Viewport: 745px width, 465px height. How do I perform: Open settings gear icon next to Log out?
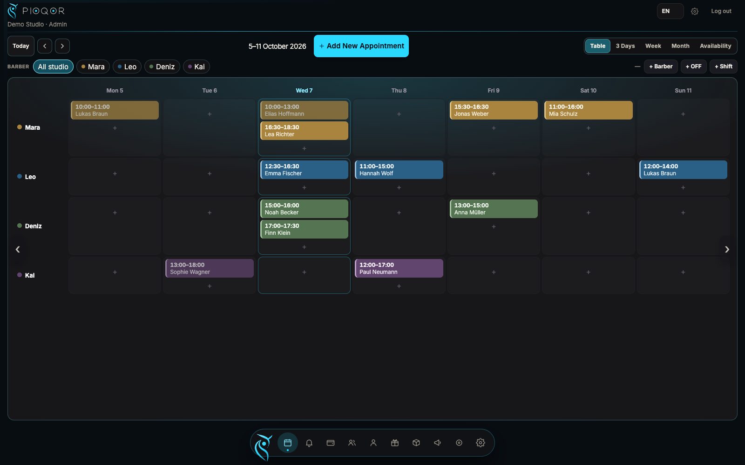(695, 11)
